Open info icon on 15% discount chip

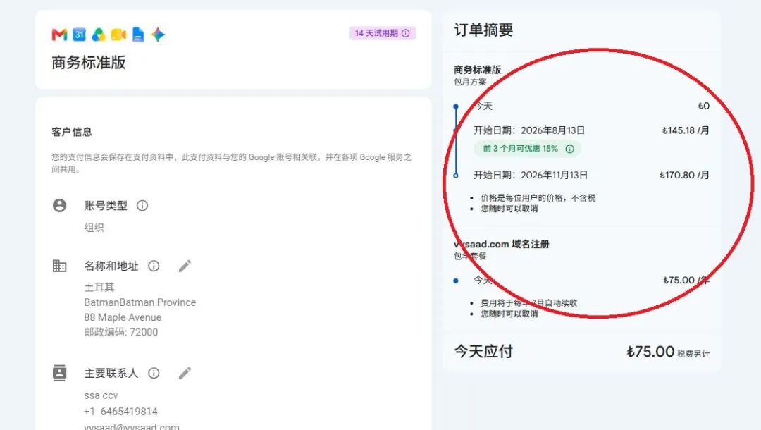click(x=570, y=149)
